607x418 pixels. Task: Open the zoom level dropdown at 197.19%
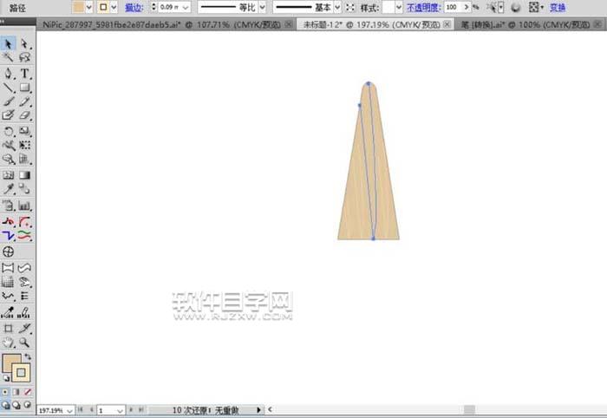[x=69, y=410]
